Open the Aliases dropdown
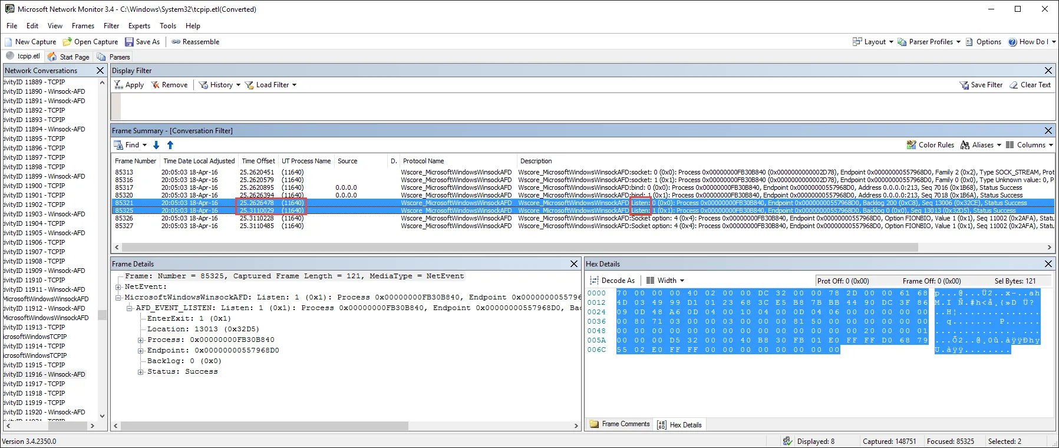This screenshot has width=1059, height=448. (x=981, y=145)
